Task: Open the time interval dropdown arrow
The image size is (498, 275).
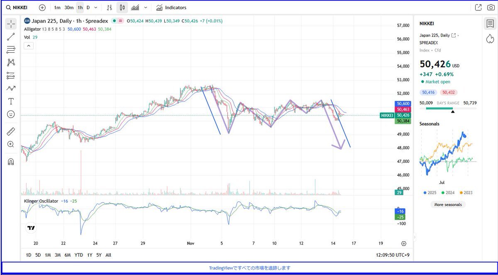Action: 96,7
